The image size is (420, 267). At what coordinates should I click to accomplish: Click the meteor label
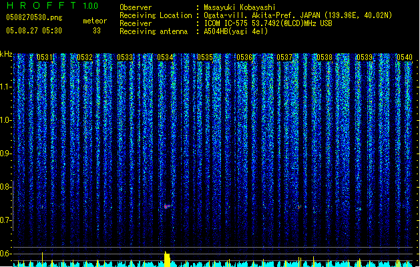pos(95,21)
